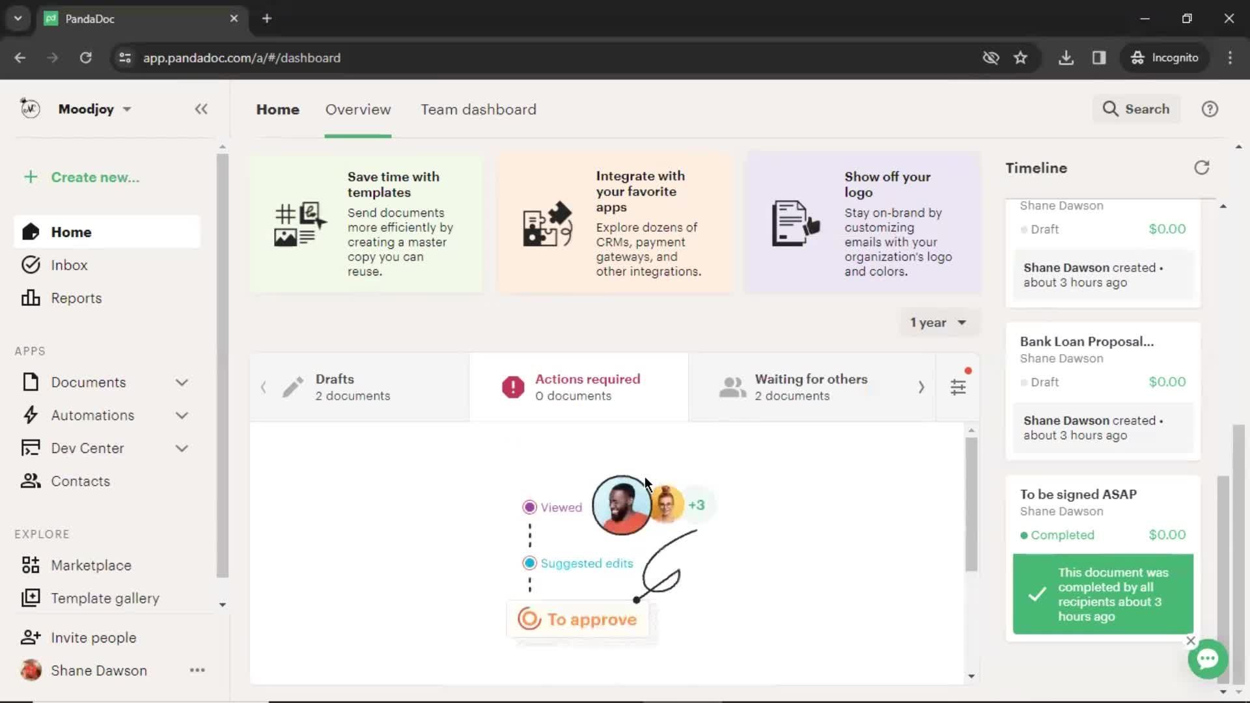Collapse the left sidebar panel

pos(201,109)
